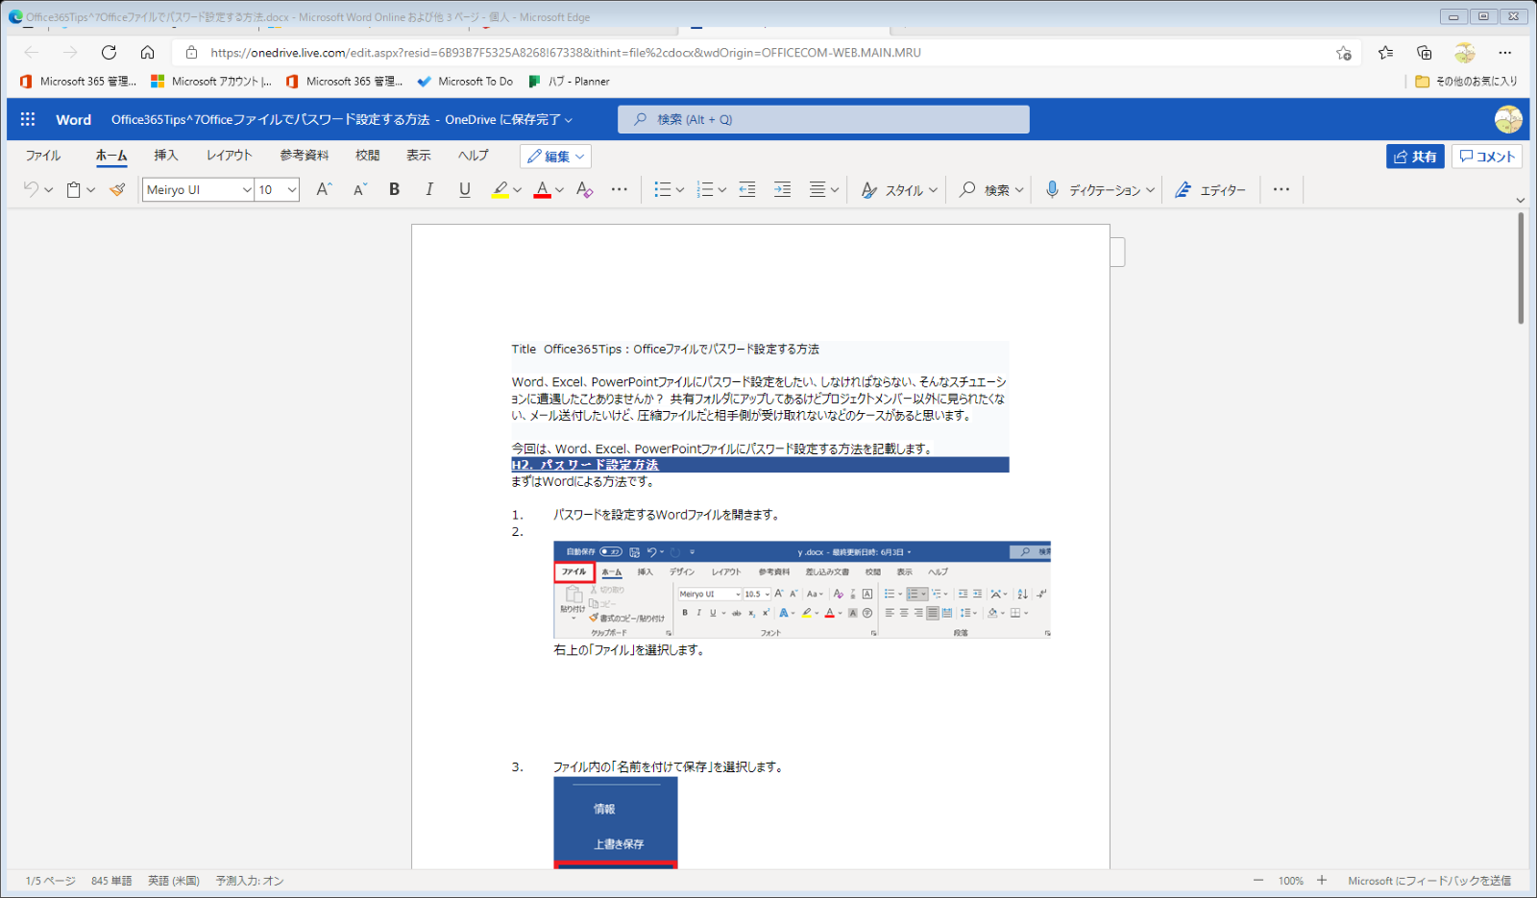
Task: Open the 編集 editing mode dropdown
Action: pos(555,157)
